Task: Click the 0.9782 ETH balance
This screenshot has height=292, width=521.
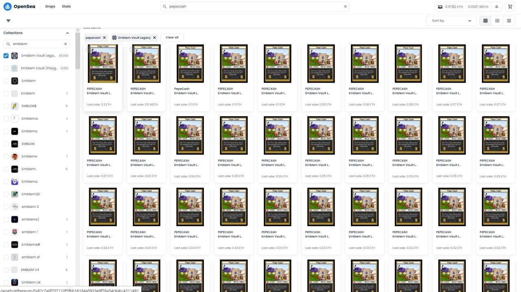Action: (454, 7)
